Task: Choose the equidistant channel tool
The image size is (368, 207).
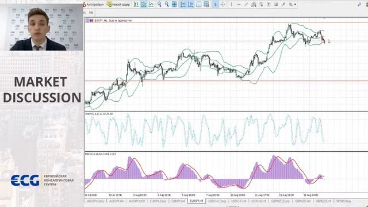Action: (x=254, y=4)
